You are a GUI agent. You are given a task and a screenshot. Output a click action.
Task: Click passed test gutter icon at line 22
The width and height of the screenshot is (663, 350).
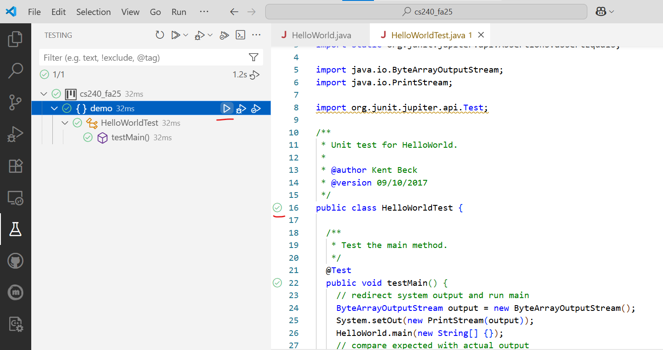pos(277,283)
